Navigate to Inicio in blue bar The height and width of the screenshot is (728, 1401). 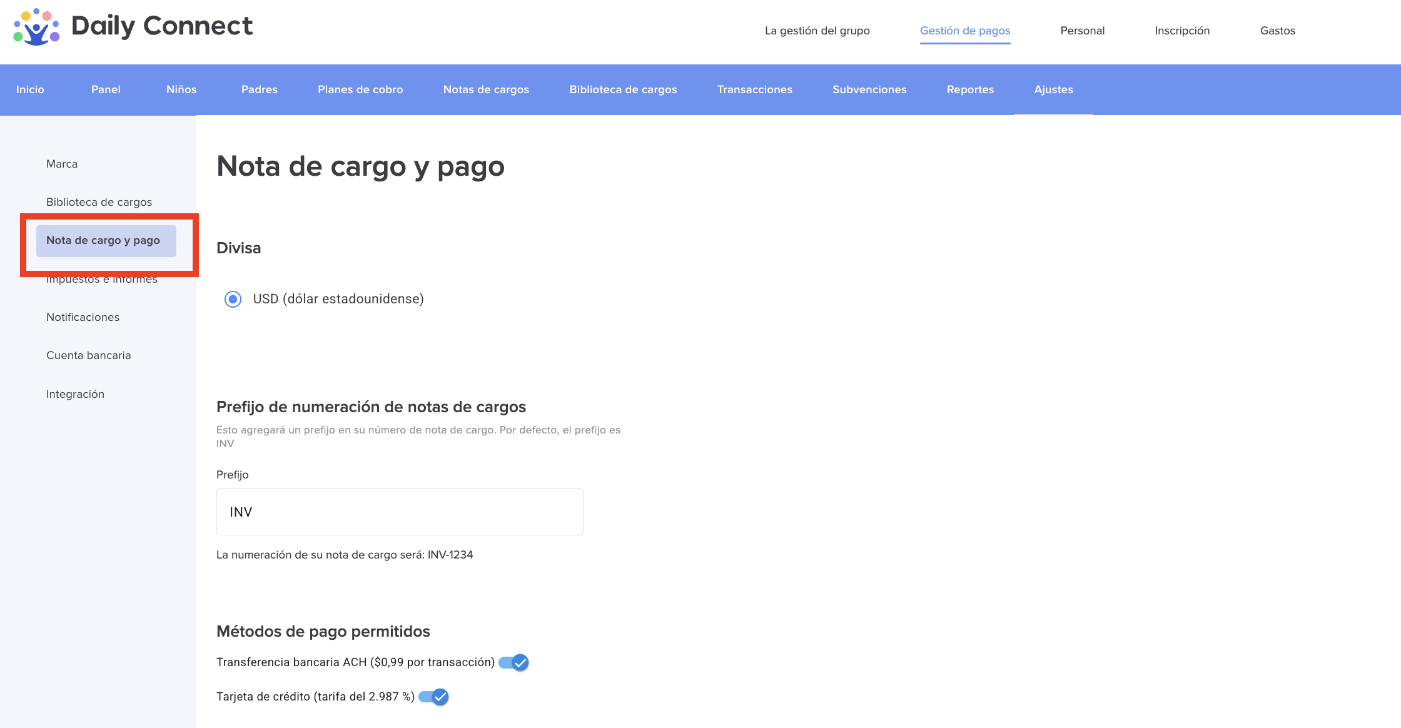pyautogui.click(x=30, y=89)
